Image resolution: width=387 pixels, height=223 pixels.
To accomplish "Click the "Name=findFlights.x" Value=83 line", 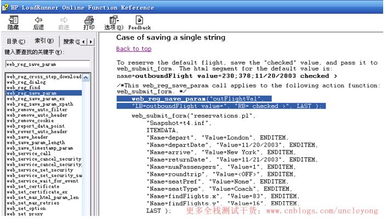I will 223,196.
